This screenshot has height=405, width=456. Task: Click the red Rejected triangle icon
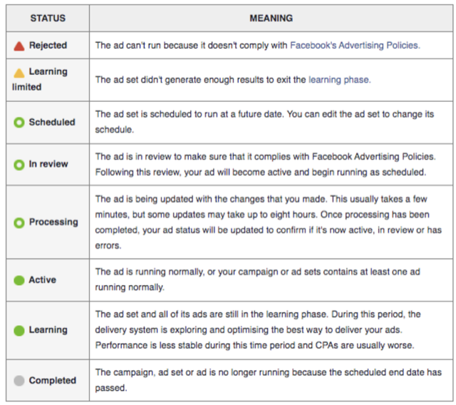[19, 46]
